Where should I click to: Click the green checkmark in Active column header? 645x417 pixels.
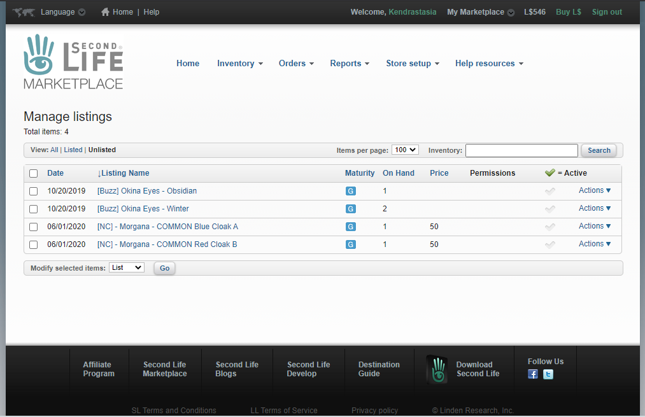550,173
